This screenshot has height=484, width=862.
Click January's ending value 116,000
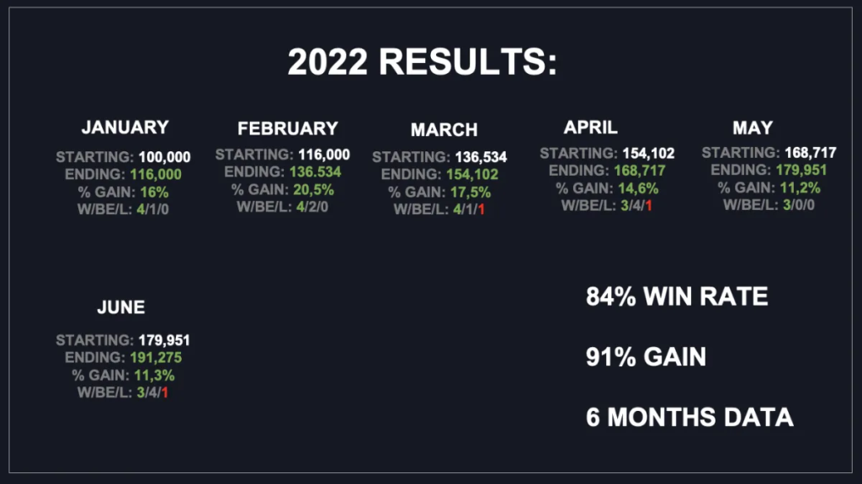155,174
